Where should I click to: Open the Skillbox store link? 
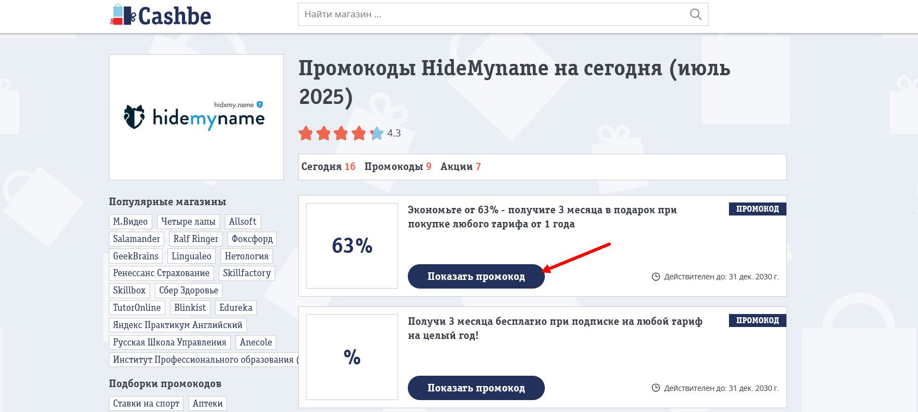[129, 291]
